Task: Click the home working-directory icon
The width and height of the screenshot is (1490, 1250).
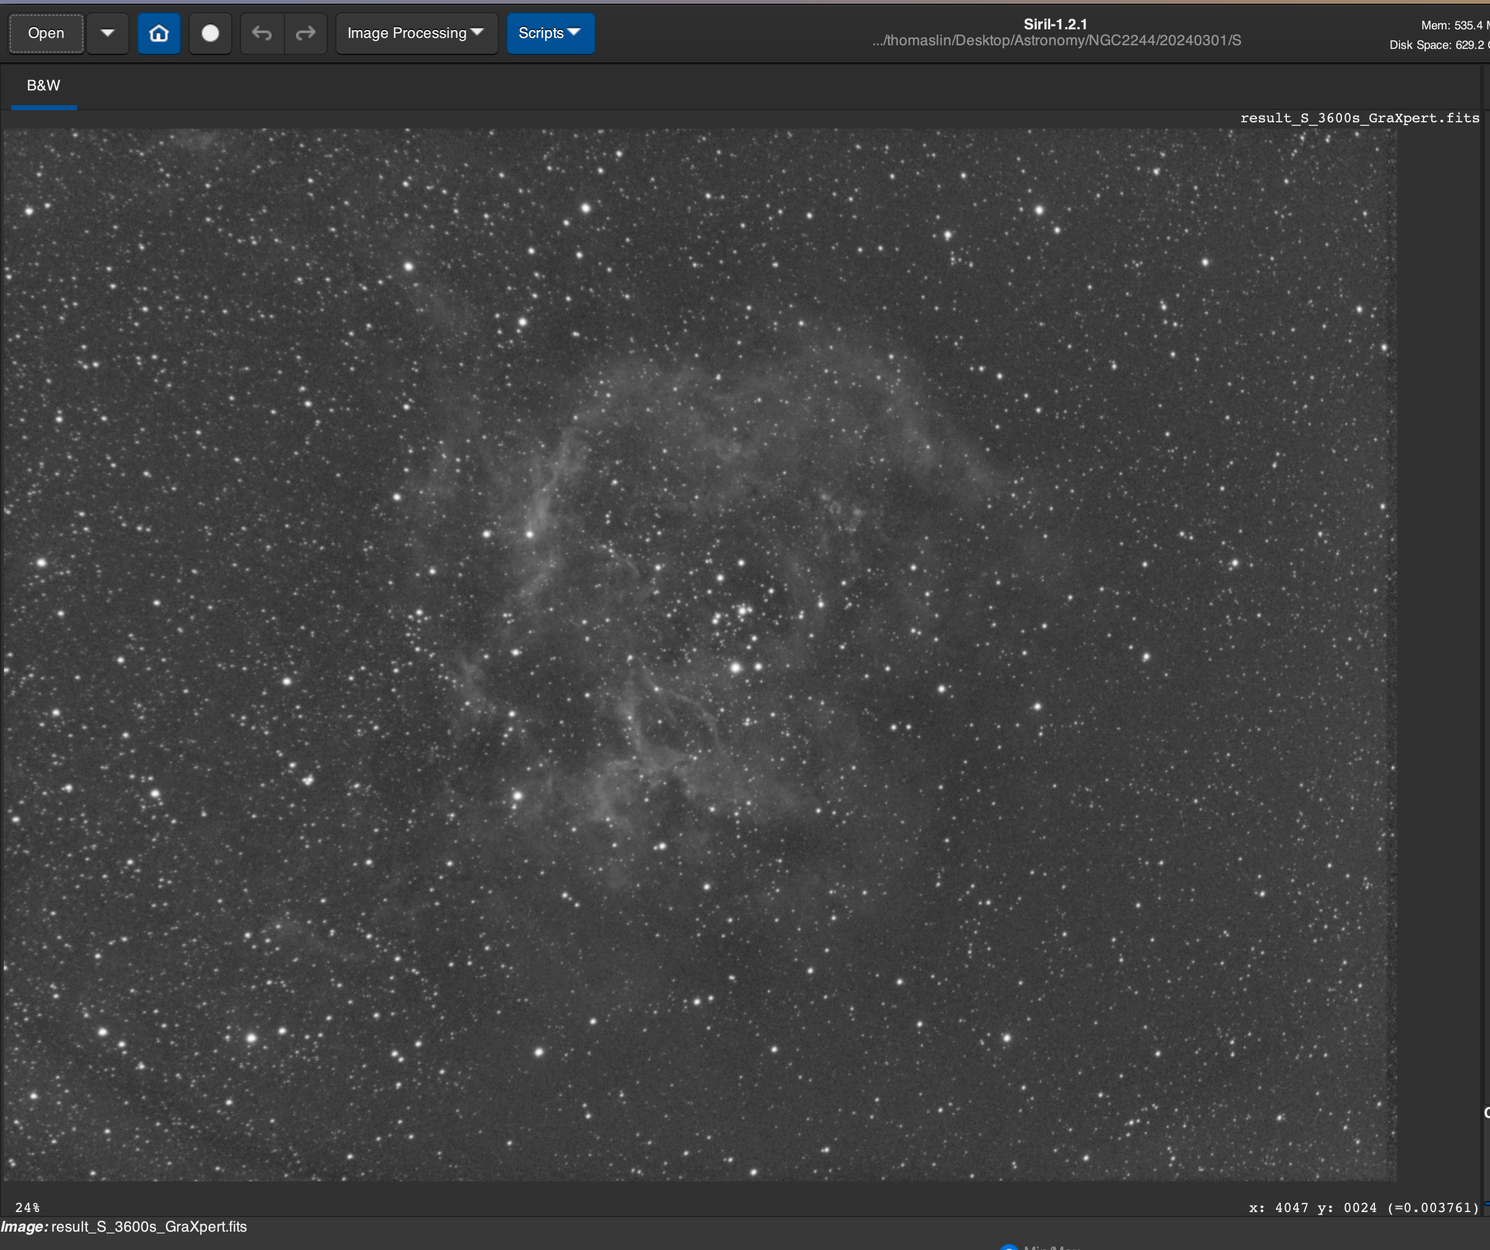Action: click(159, 34)
